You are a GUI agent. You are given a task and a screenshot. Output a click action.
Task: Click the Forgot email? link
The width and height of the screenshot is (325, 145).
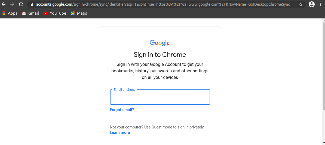[x=122, y=110]
